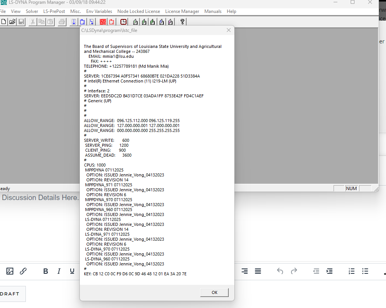This screenshot has height=308, width=386.
Task: Close the lstc_file dialog with the X
Action: click(x=229, y=30)
